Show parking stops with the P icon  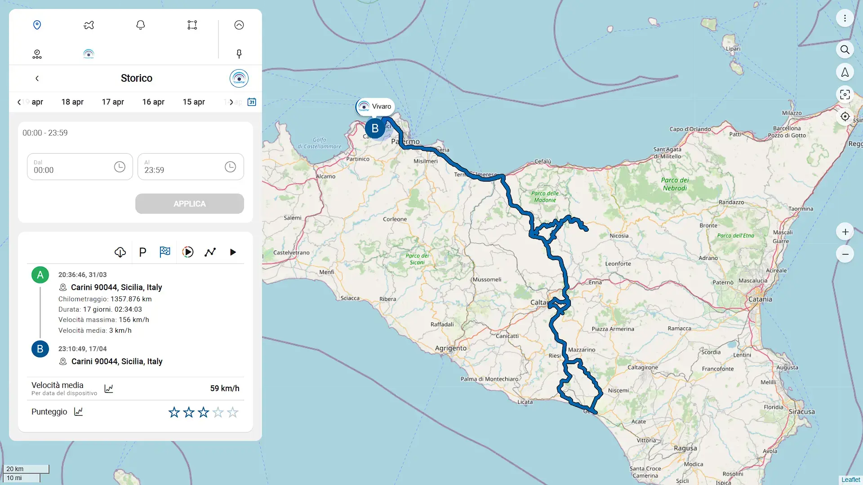pyautogui.click(x=142, y=252)
